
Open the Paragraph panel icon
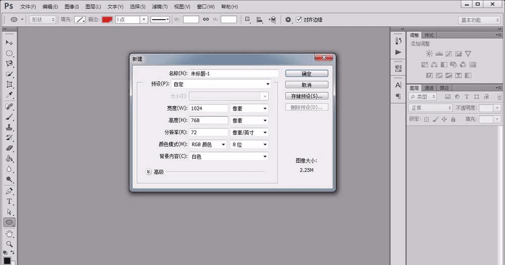pyautogui.click(x=398, y=96)
